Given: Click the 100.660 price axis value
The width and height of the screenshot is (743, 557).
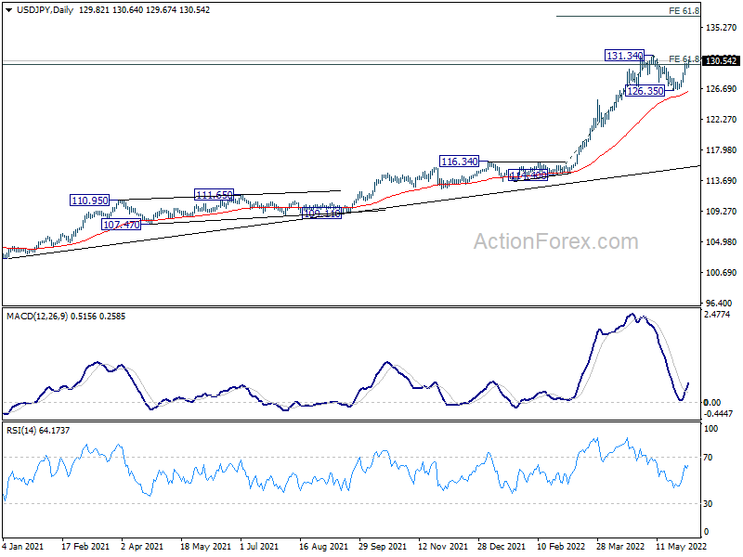Looking at the screenshot, I should [720, 273].
